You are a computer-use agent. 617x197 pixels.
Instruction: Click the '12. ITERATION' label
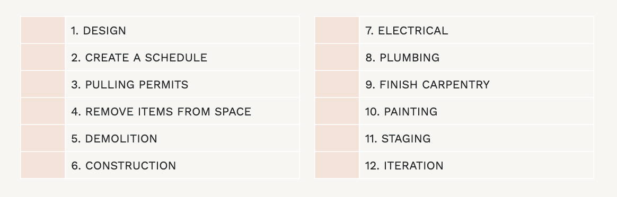click(404, 166)
